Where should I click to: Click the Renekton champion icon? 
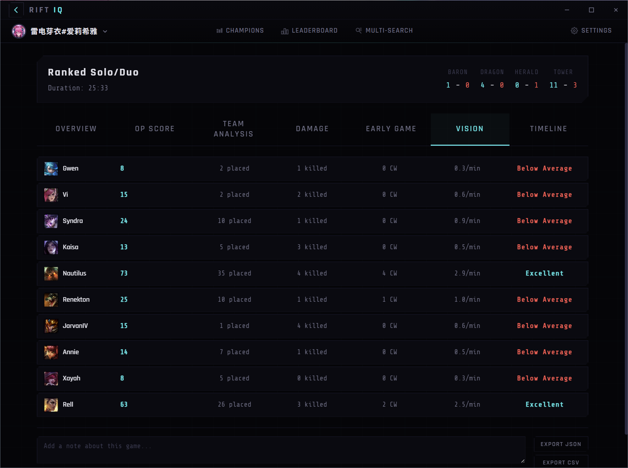click(x=51, y=300)
